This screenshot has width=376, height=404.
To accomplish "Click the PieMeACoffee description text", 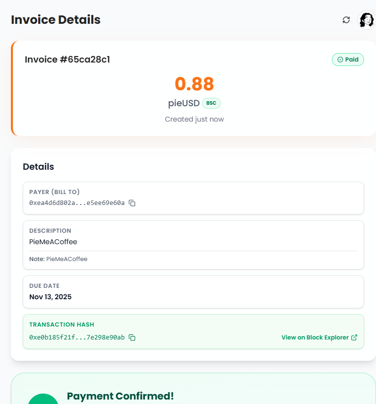I will 53,242.
